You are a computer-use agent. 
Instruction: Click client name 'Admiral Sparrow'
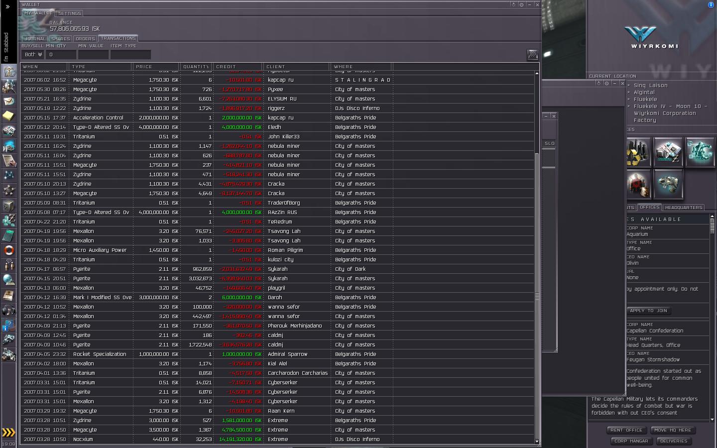coord(287,354)
